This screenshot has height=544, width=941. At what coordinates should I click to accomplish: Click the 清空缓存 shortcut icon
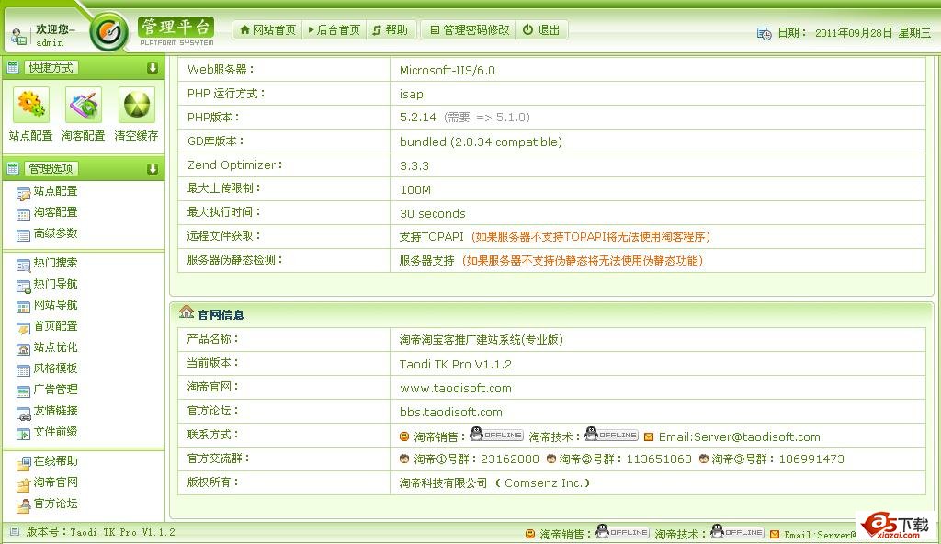(x=136, y=106)
